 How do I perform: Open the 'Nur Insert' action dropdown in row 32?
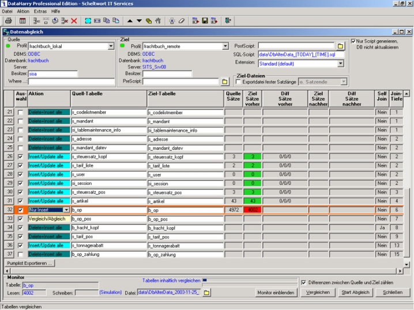[x=67, y=210]
